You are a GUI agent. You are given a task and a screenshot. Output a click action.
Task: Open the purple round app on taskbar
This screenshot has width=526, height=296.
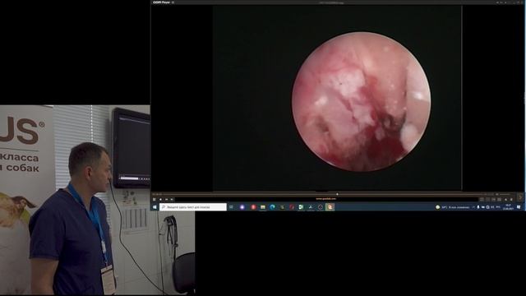pyautogui.click(x=242, y=207)
